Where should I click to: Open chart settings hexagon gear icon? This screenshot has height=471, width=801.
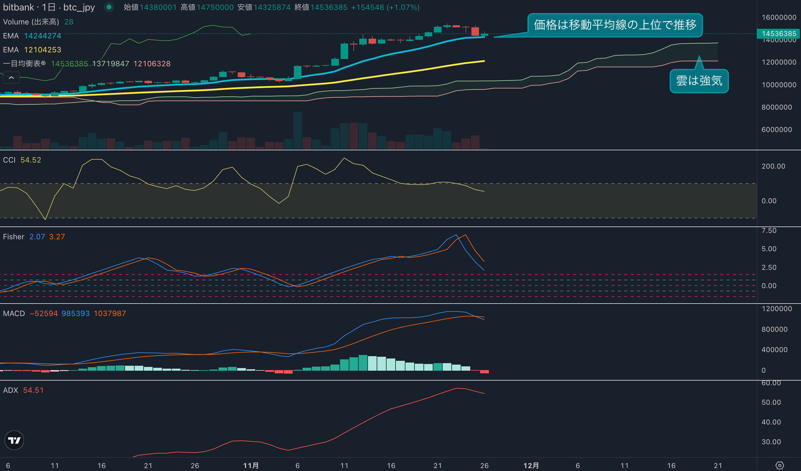coord(779,465)
